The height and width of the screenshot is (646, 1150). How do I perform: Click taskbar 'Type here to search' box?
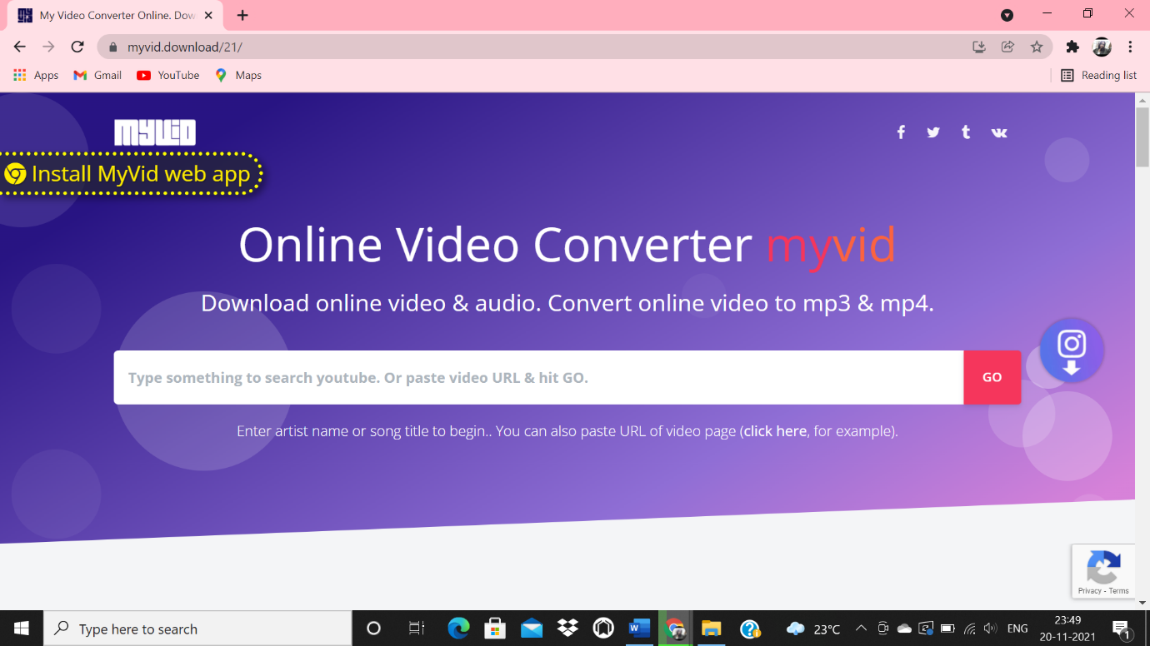[x=197, y=629]
